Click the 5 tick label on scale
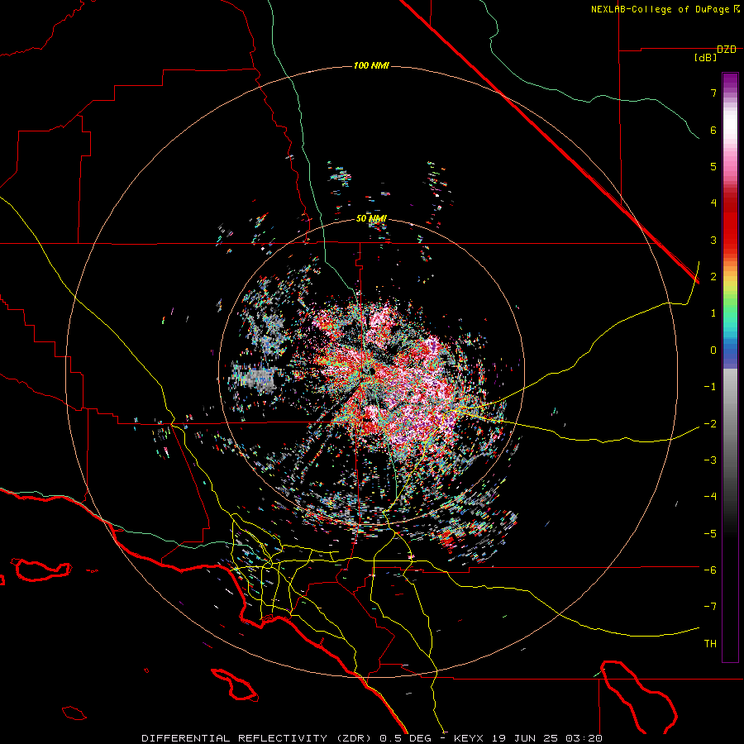This screenshot has height=744, width=744. coord(713,166)
